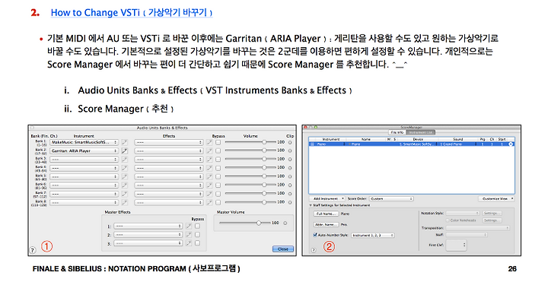Enable Bypass for Bank 5
This screenshot has height=301, width=548.
tap(218, 176)
